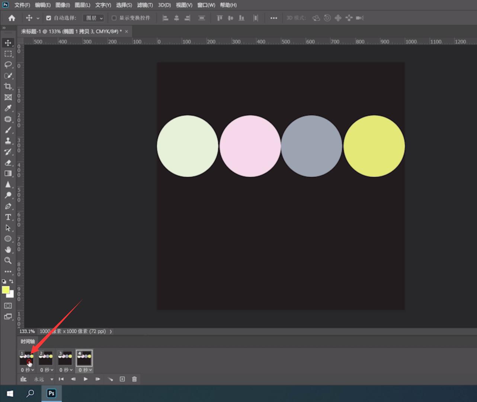Select the Clone Stamp tool
Viewport: 477px width, 402px height.
click(x=8, y=141)
